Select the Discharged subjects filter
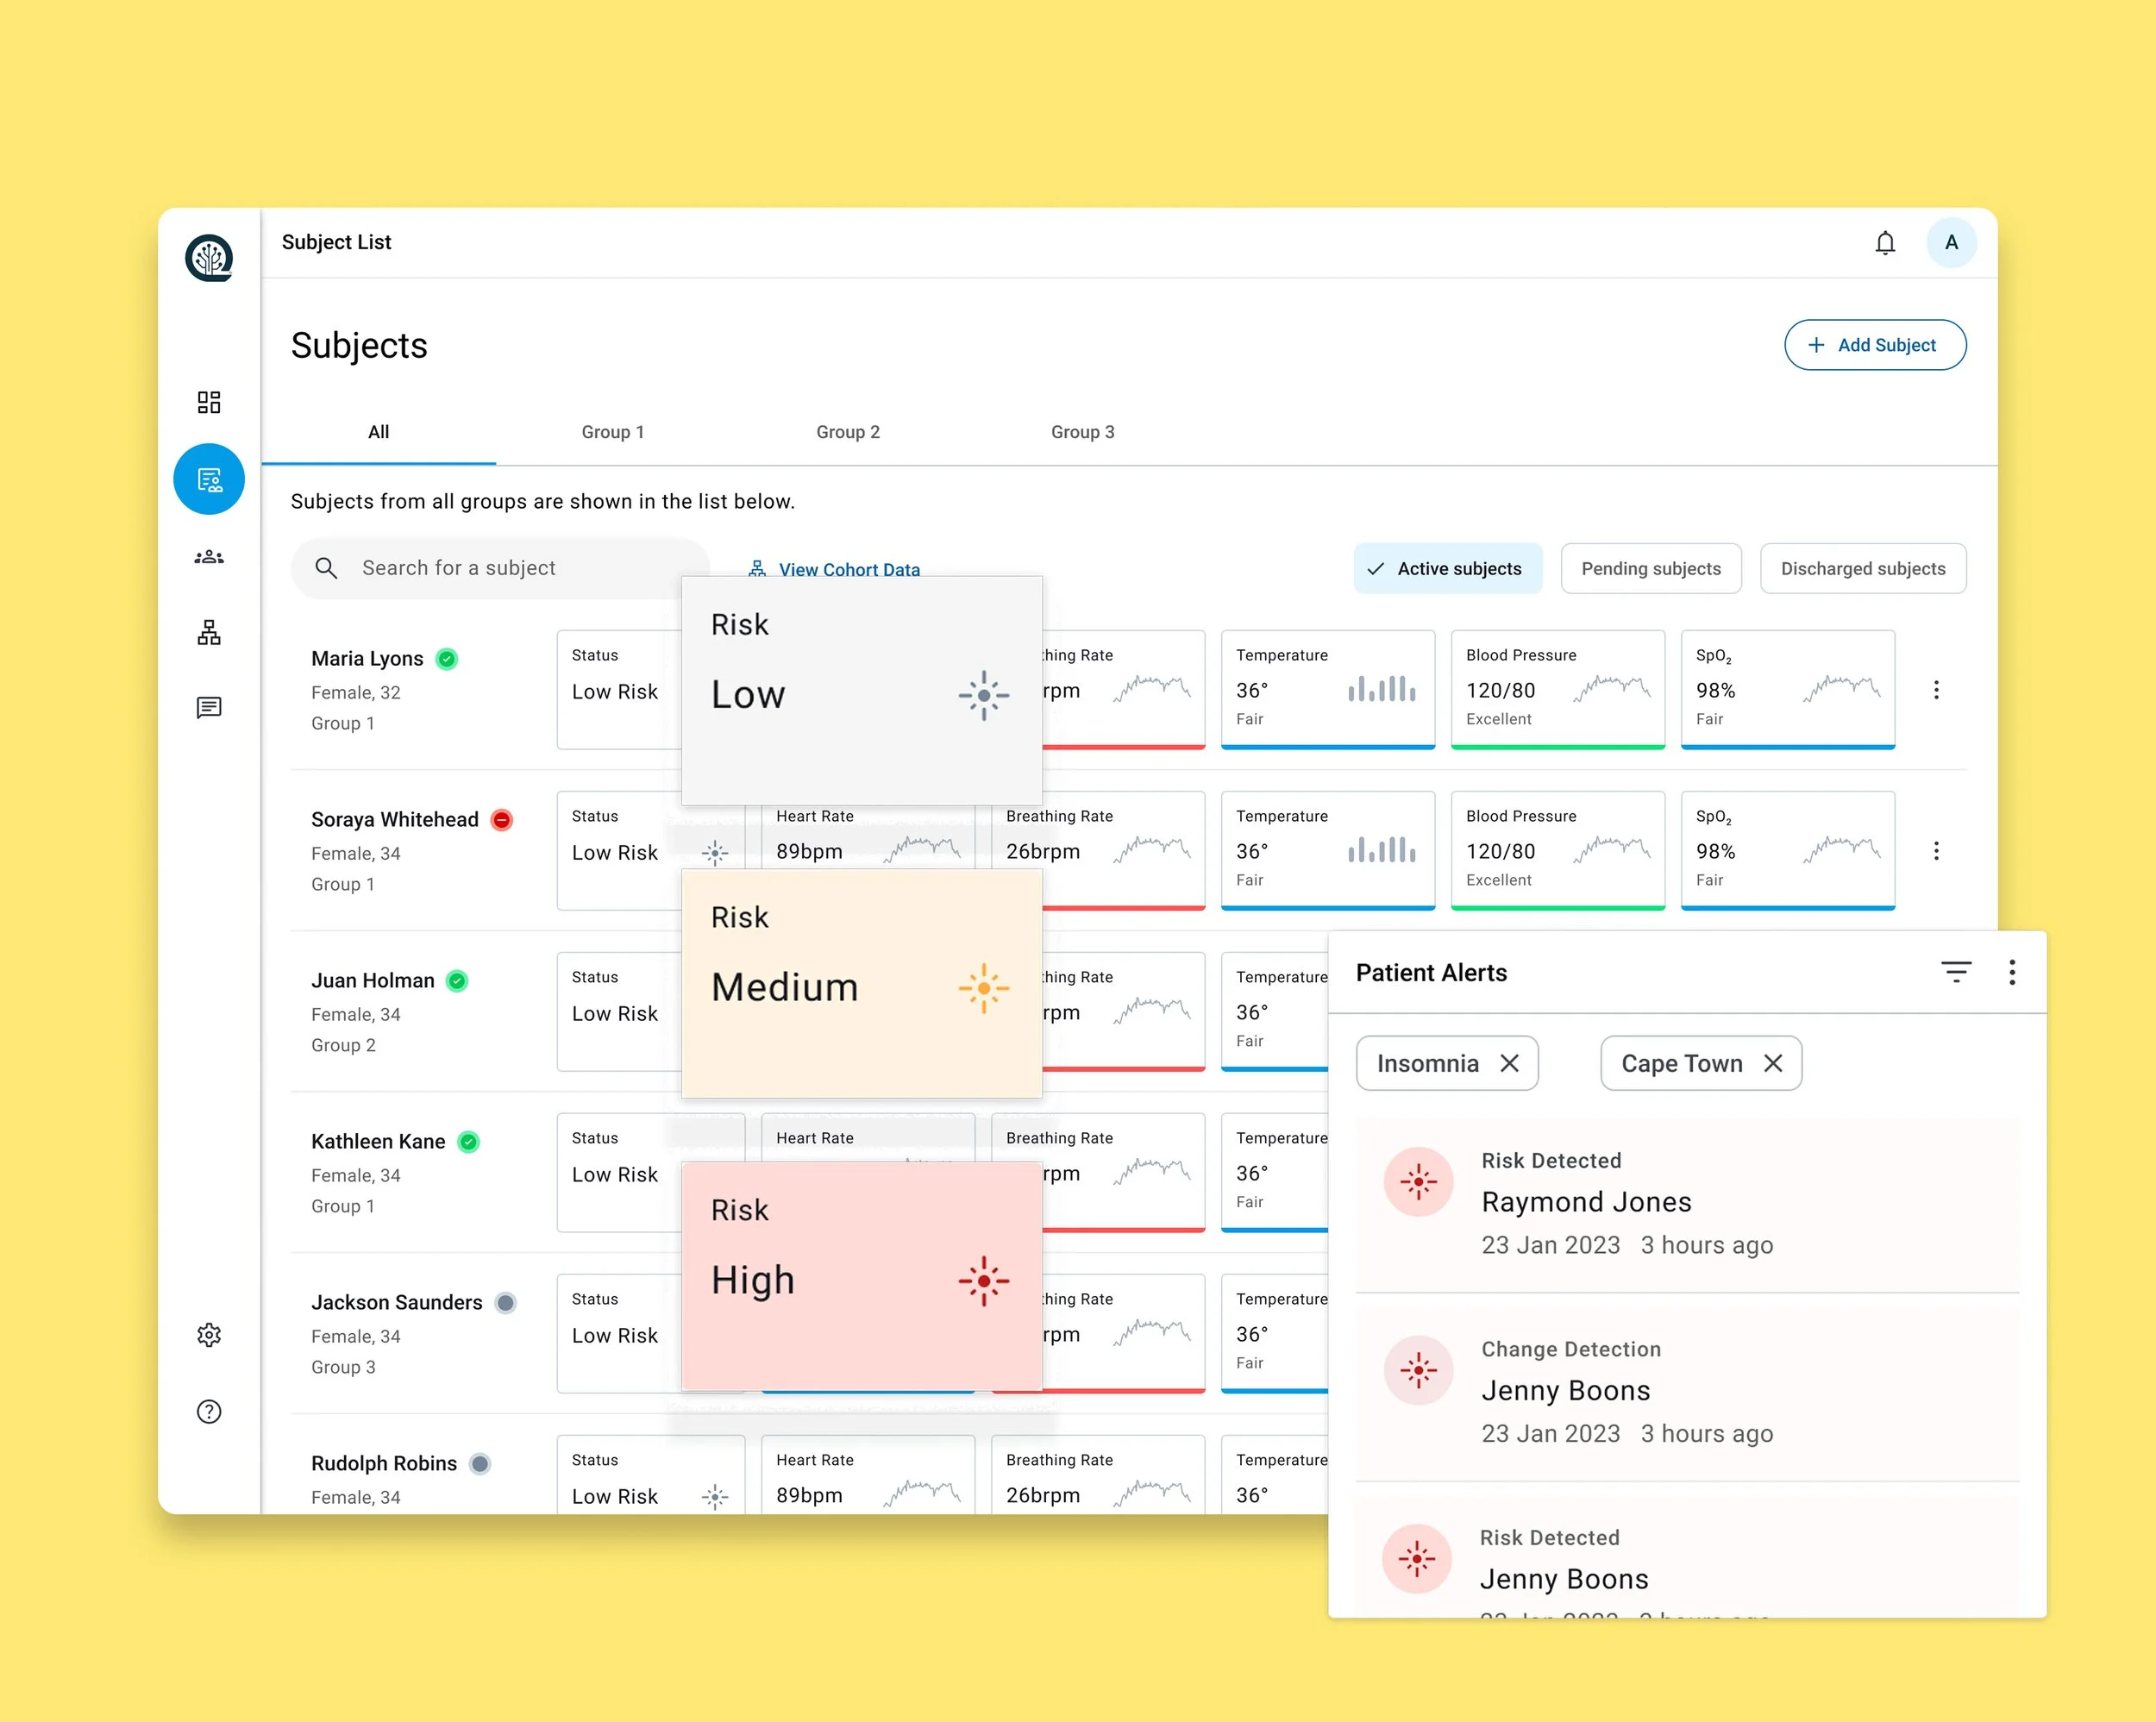Screen dimensions: 2156x1722 coord(1863,568)
